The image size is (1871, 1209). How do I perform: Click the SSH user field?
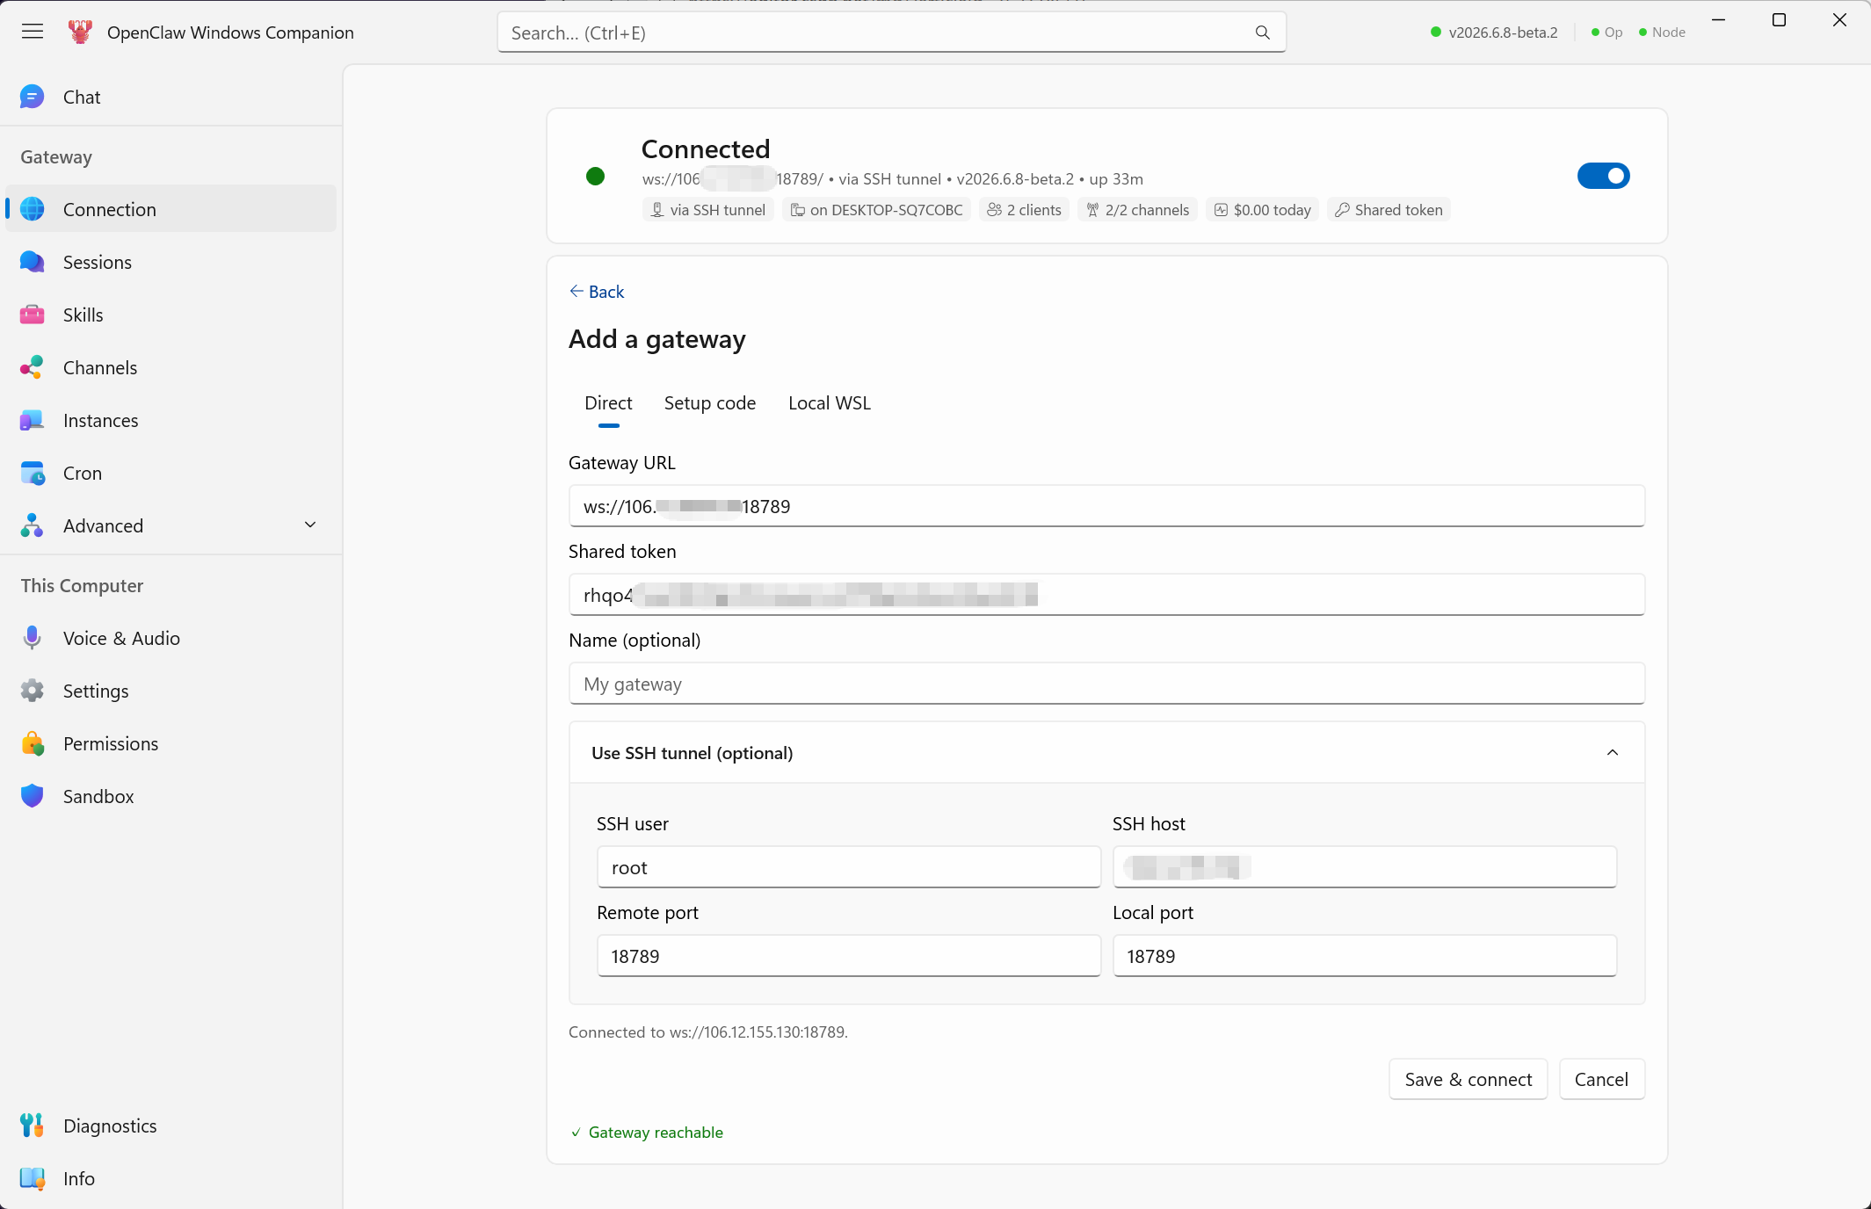(x=848, y=867)
